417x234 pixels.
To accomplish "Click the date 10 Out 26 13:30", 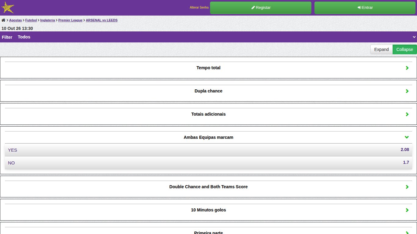I will pyautogui.click(x=17, y=28).
